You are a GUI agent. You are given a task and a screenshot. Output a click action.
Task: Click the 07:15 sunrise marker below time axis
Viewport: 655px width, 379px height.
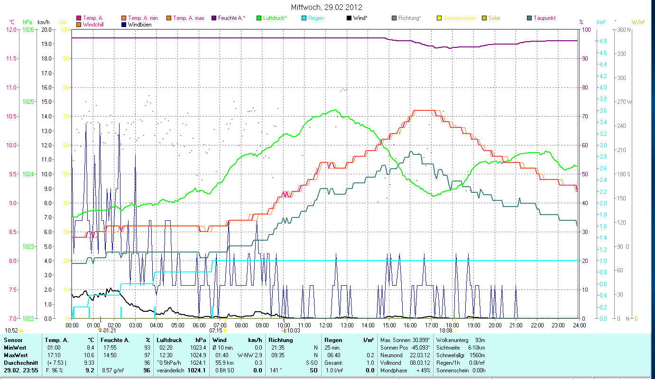(216, 331)
